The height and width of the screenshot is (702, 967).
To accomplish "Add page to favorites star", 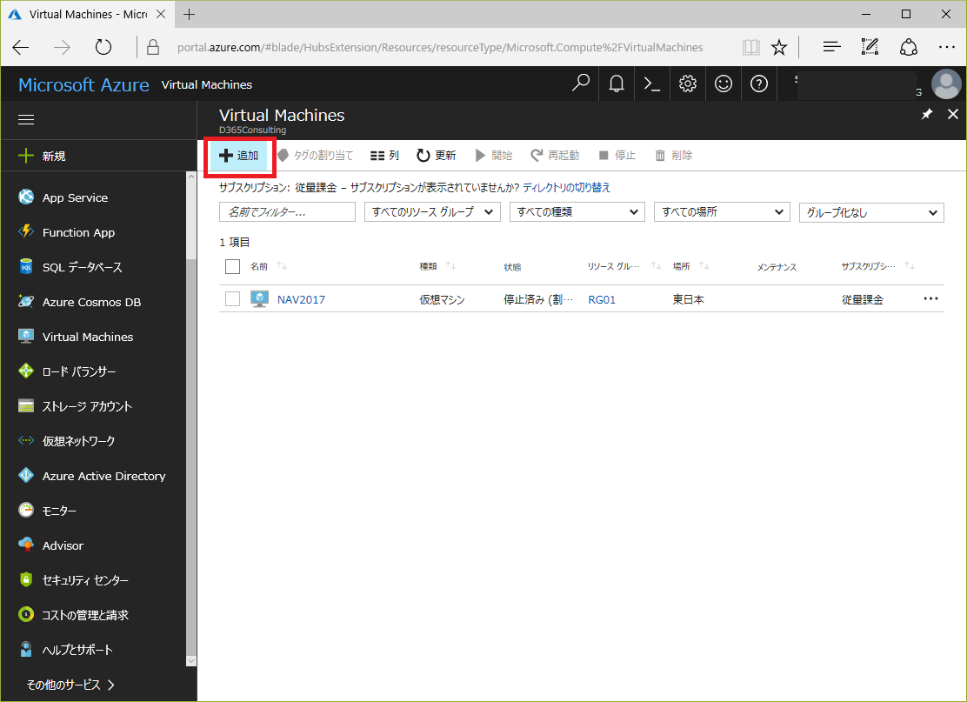I will point(779,48).
